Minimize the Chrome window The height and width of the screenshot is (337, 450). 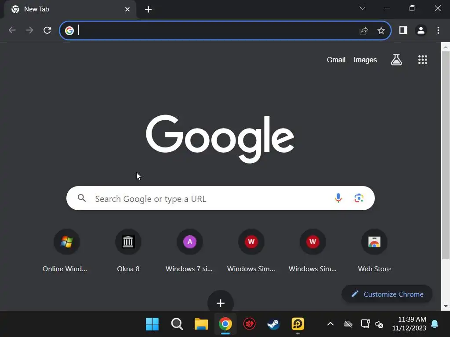click(x=387, y=8)
